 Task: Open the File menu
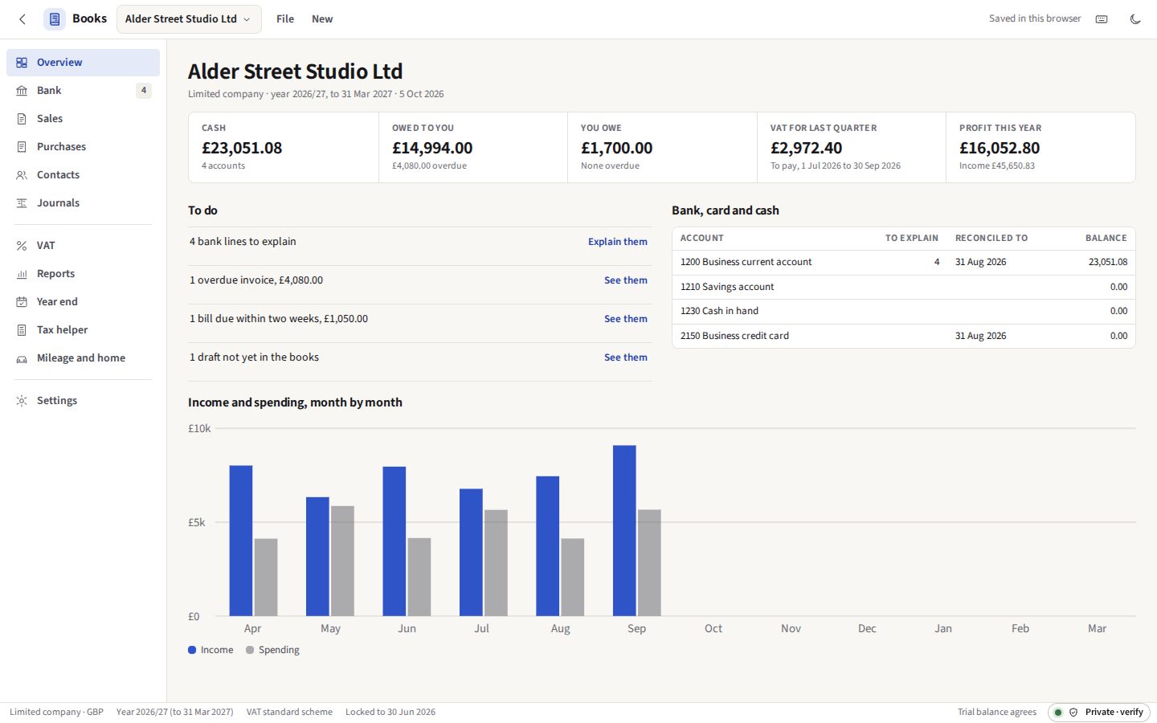285,19
